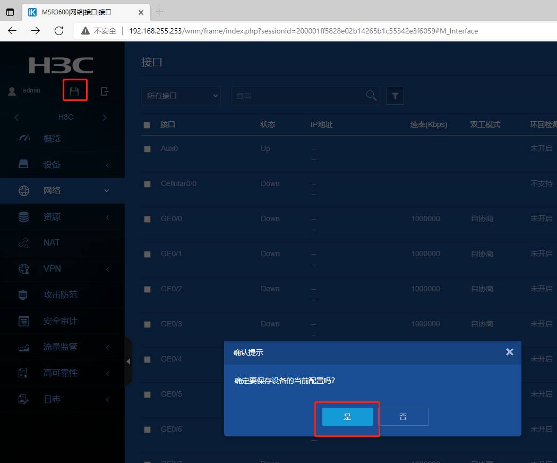Click the 高可靠性 document icon
The width and height of the screenshot is (557, 463).
click(23, 373)
